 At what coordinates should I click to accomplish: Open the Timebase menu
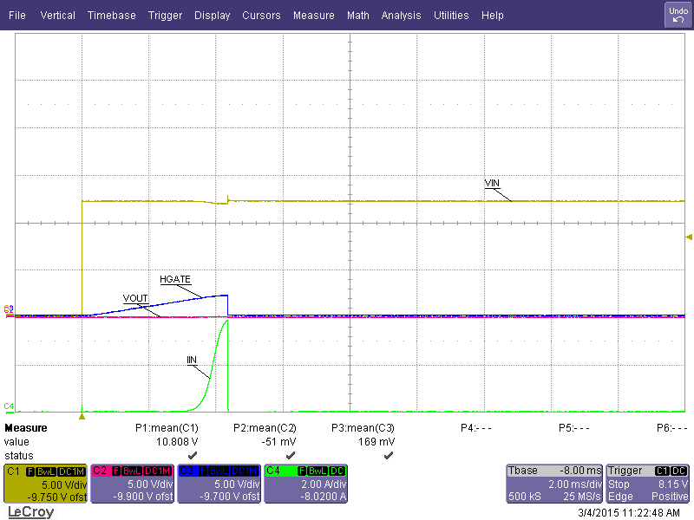(111, 16)
